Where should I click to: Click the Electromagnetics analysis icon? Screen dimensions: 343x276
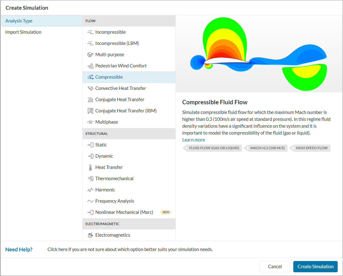coord(89,235)
